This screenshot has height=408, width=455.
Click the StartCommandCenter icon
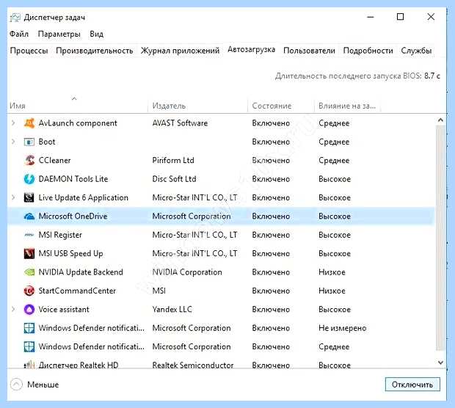click(29, 291)
